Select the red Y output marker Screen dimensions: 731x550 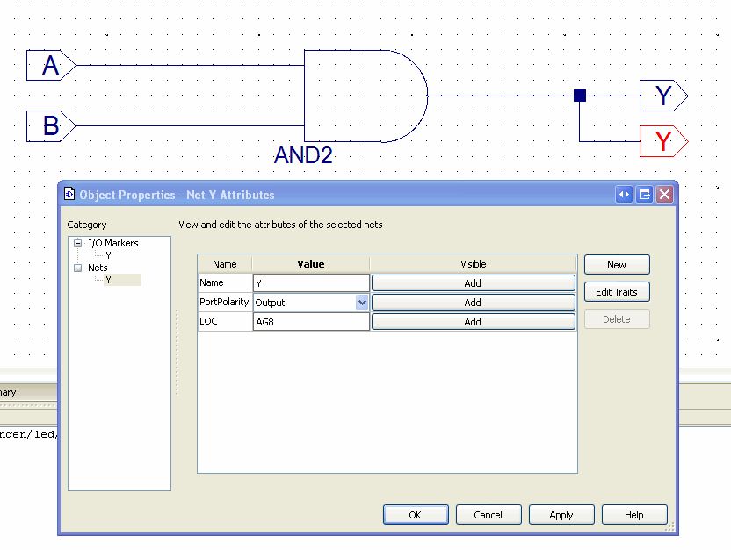coord(663,141)
